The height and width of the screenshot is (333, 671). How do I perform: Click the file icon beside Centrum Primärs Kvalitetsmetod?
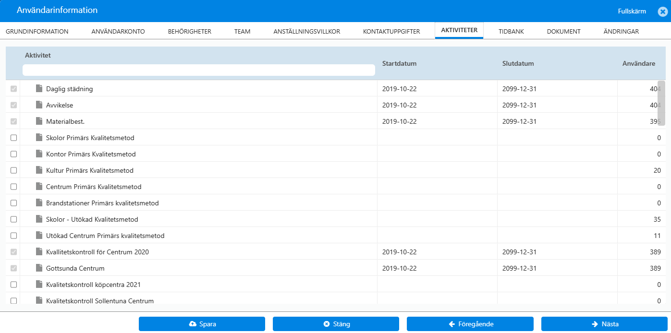[39, 186]
